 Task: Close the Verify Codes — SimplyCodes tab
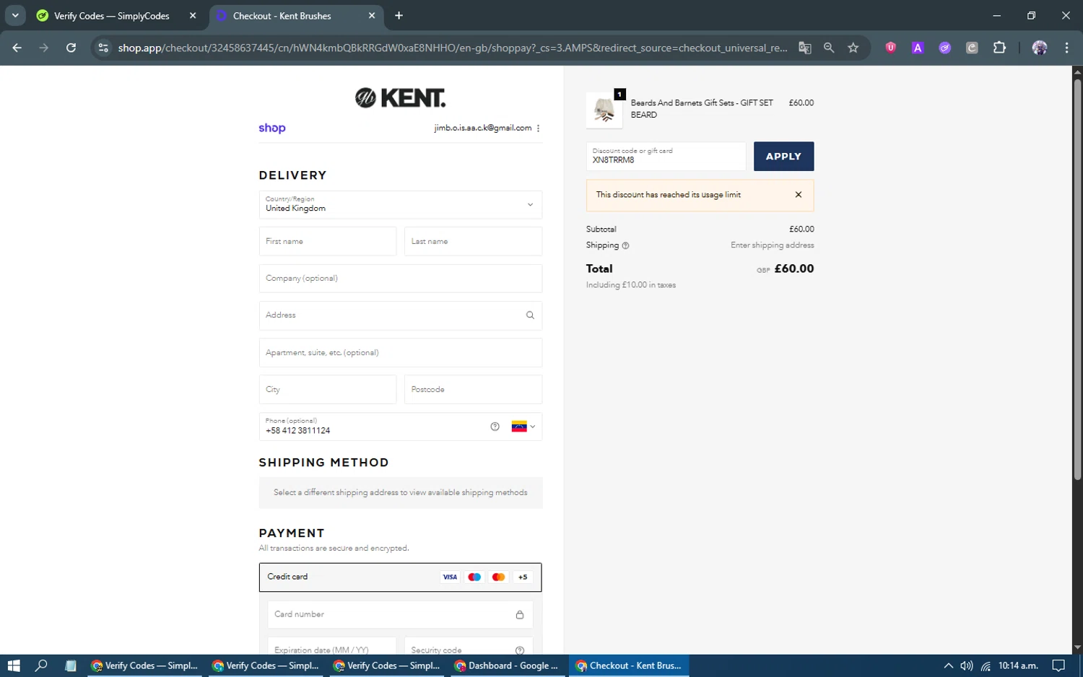(x=193, y=16)
